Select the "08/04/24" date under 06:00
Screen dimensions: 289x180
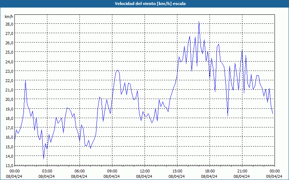[x=79, y=176]
